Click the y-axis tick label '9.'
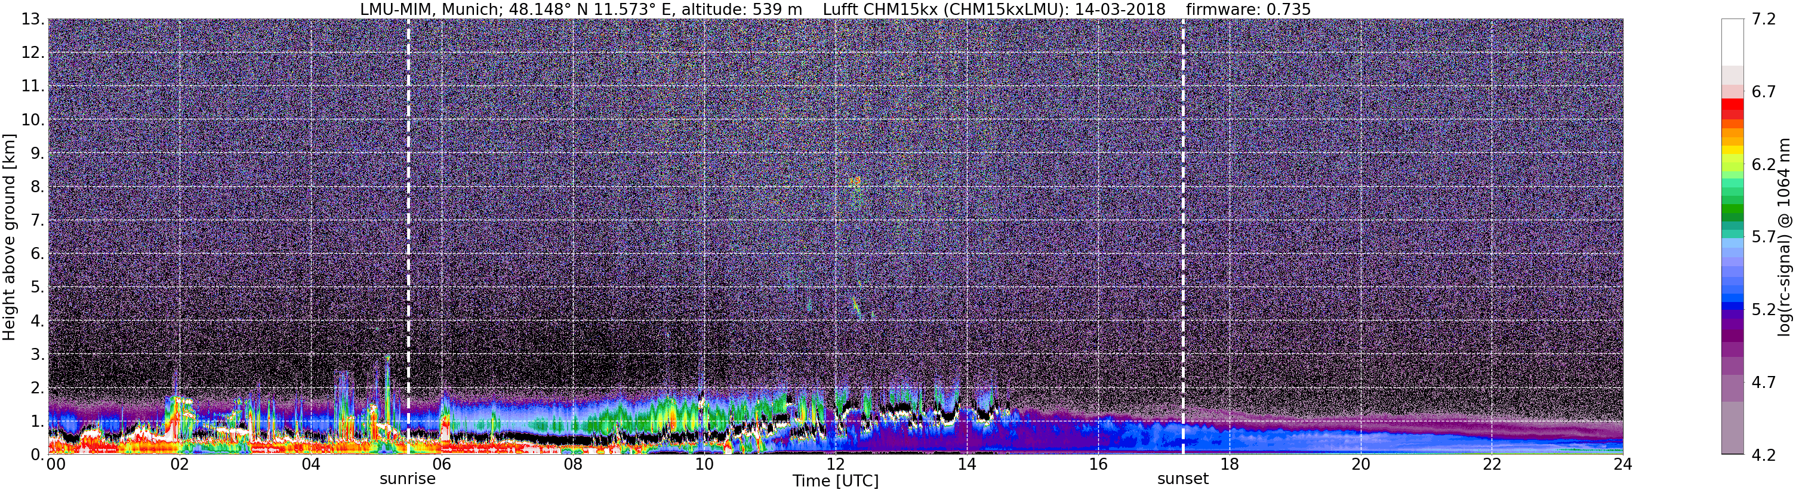 click(x=38, y=153)
